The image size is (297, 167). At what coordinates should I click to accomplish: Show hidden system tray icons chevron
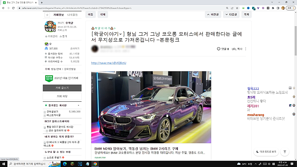[x=256, y=164]
